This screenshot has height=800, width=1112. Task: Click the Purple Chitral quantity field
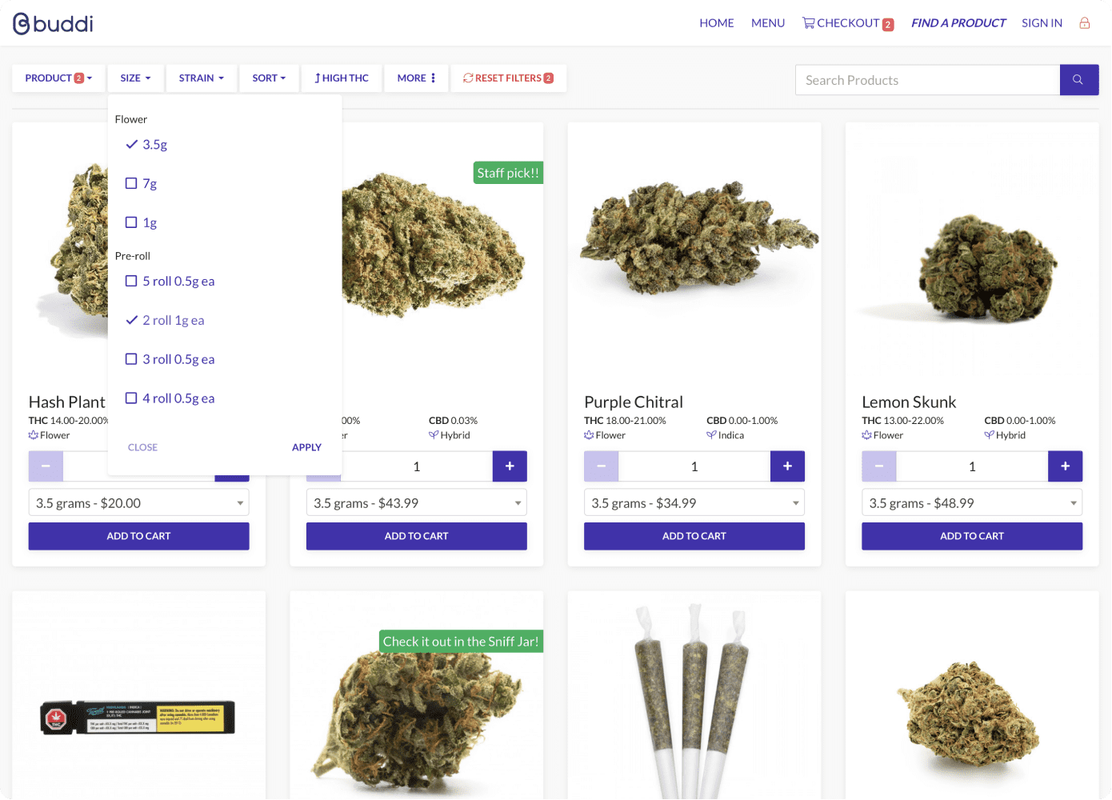pos(694,466)
